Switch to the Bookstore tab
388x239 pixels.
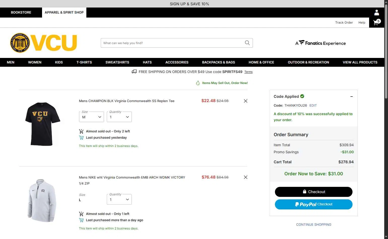click(21, 13)
